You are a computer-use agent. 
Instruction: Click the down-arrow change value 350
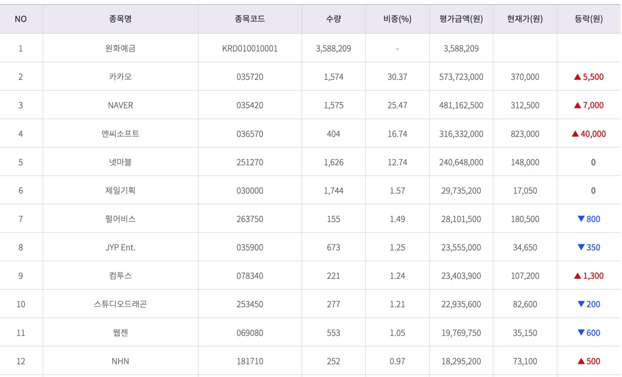click(x=589, y=247)
